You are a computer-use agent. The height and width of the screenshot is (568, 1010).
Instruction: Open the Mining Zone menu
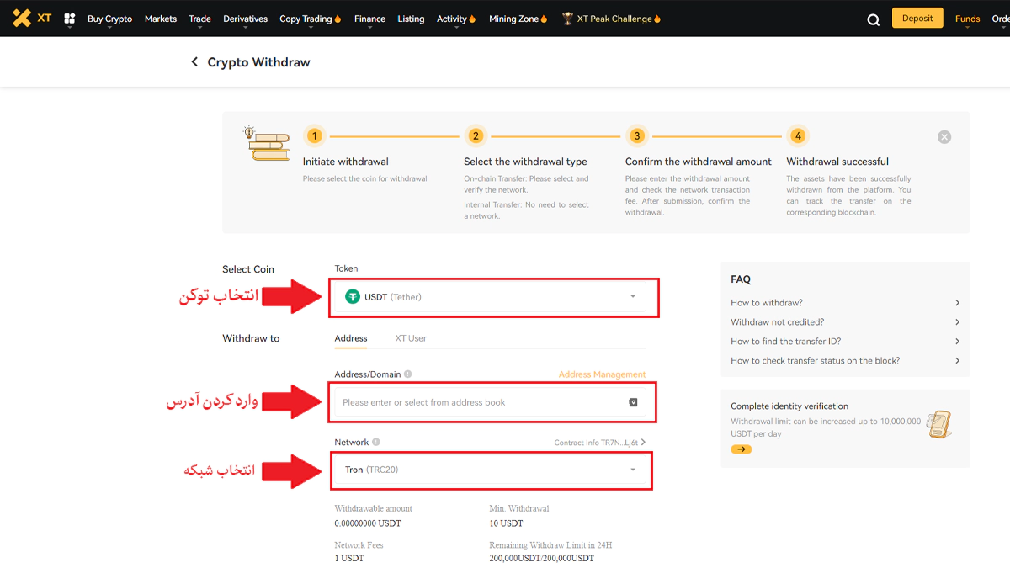click(518, 19)
